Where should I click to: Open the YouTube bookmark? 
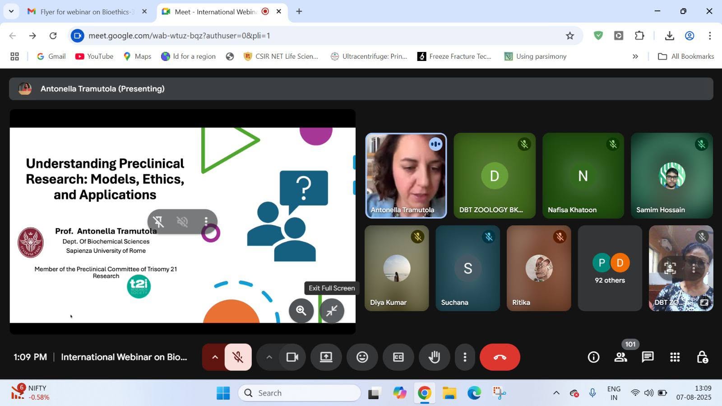click(94, 56)
